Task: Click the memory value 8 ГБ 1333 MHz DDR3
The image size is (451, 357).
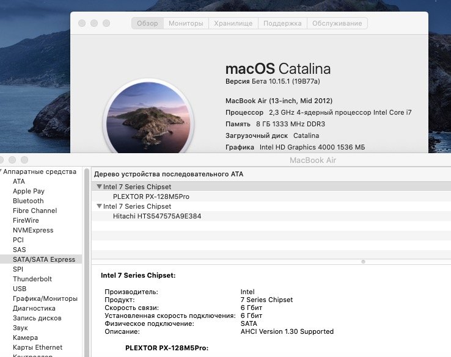Action: (290, 124)
